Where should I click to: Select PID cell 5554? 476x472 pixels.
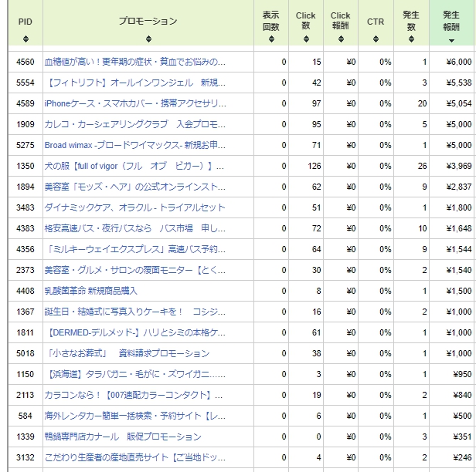[x=25, y=83]
